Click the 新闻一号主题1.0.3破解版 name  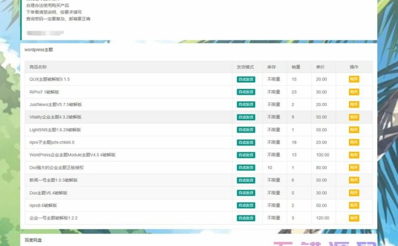(54, 180)
